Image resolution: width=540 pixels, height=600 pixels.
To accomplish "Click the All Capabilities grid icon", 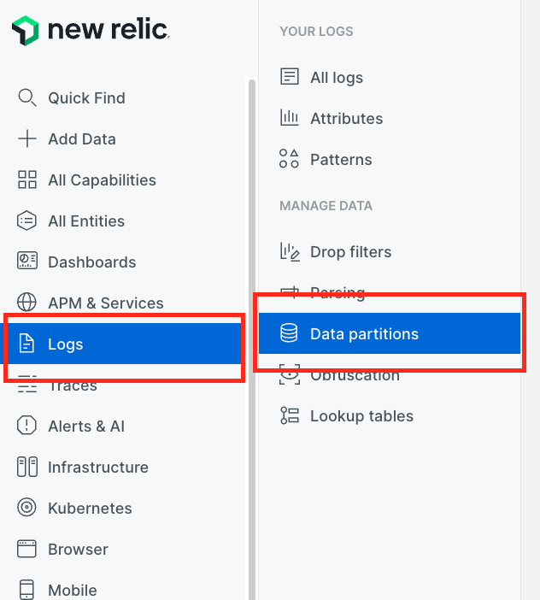I will coord(27,179).
